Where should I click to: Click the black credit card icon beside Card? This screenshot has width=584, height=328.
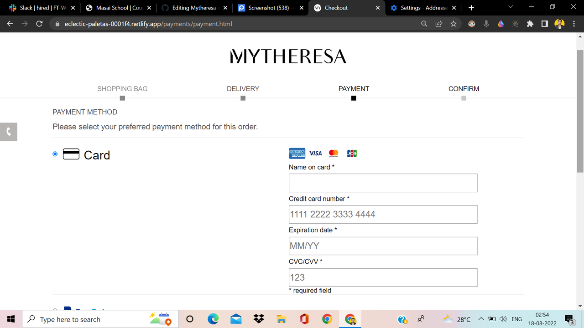(71, 154)
